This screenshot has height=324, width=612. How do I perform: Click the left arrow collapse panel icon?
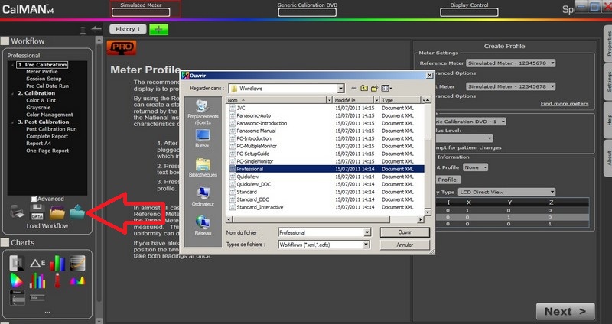coord(96,28)
